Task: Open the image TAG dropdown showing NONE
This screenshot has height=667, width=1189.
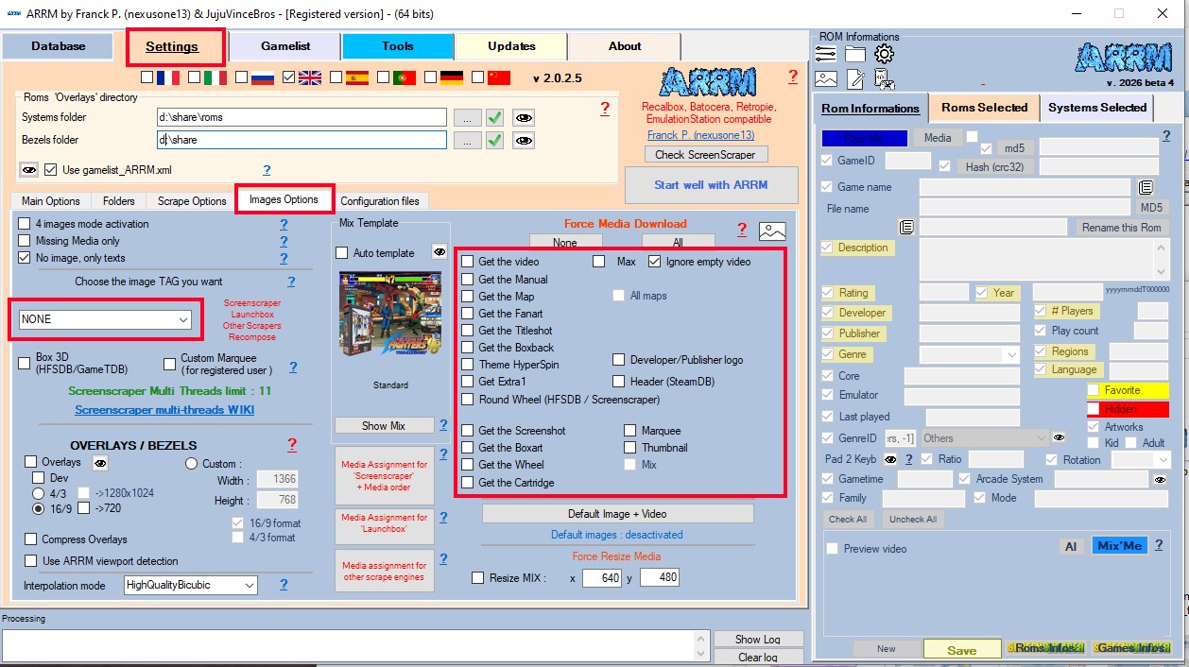Action: click(x=105, y=319)
